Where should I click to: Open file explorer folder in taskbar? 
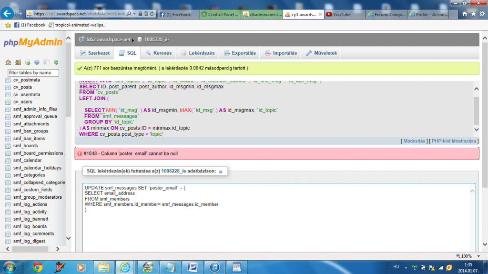103,267
